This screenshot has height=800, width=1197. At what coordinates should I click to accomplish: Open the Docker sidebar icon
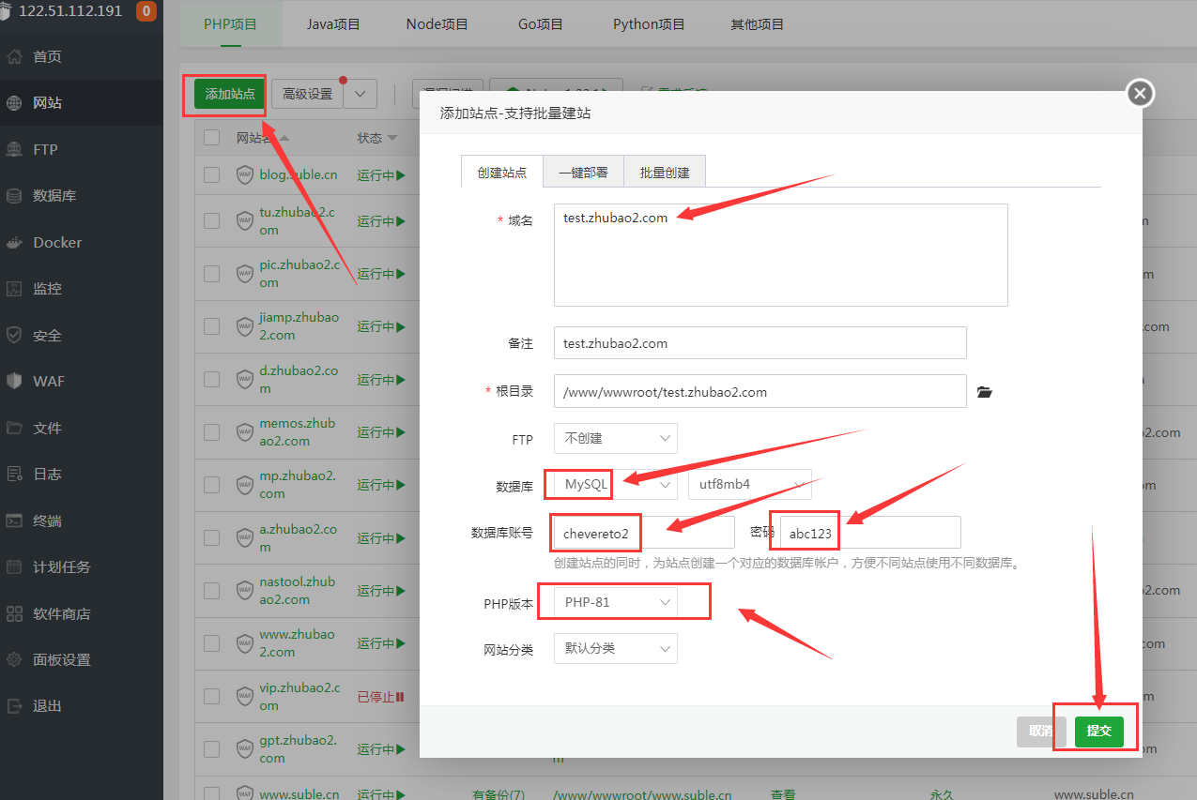pos(14,243)
